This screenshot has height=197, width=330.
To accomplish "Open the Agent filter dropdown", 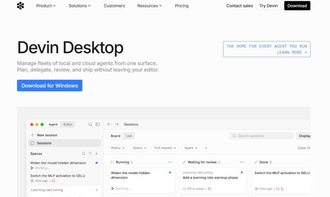I will [191, 148].
